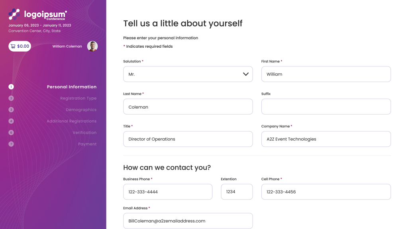Click the Email Address input
The width and height of the screenshot is (408, 229).
coord(188,221)
